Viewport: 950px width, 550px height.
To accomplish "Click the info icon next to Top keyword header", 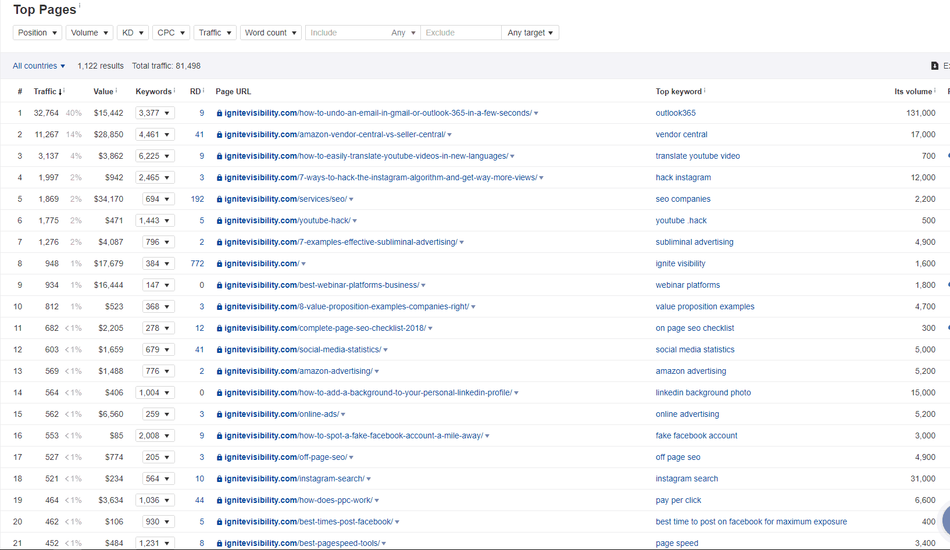I will coord(703,89).
